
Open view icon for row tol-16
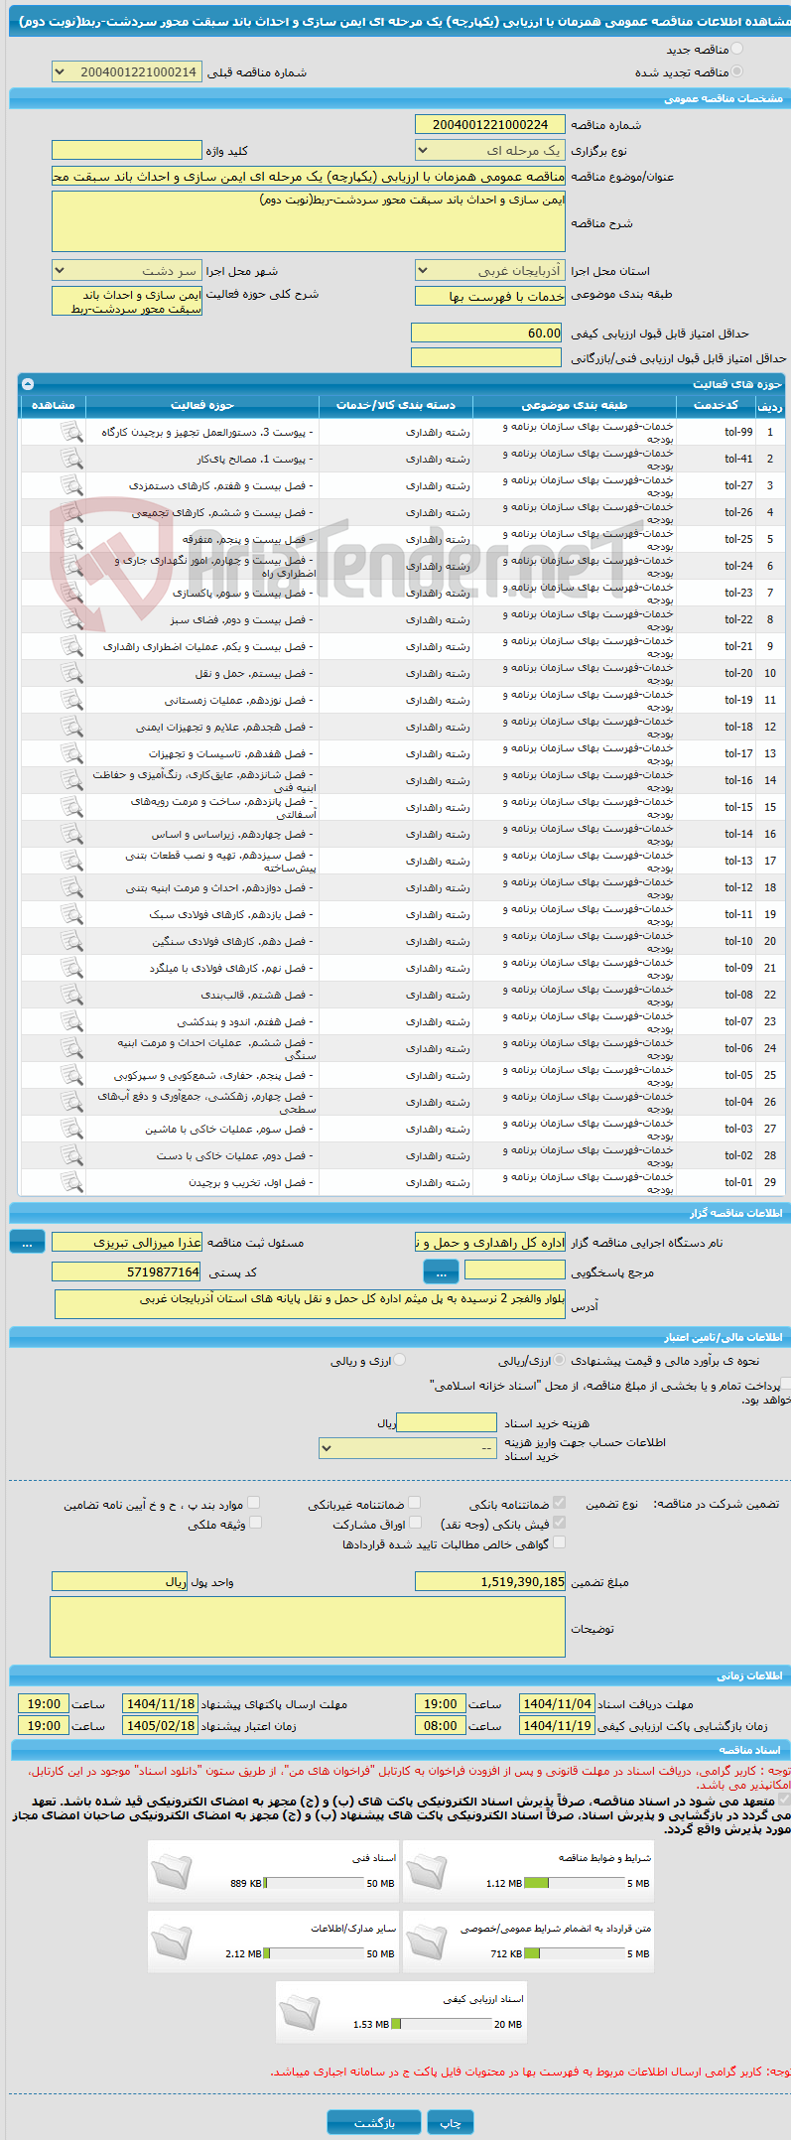click(x=70, y=780)
